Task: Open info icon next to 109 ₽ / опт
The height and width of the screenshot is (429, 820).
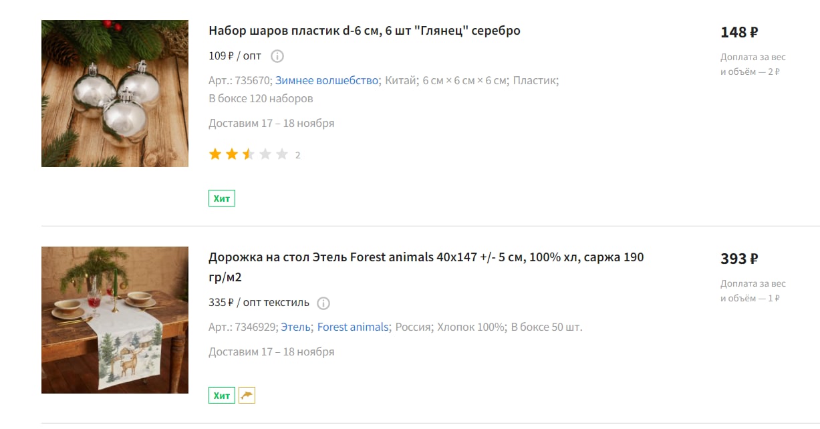Action: click(x=277, y=56)
